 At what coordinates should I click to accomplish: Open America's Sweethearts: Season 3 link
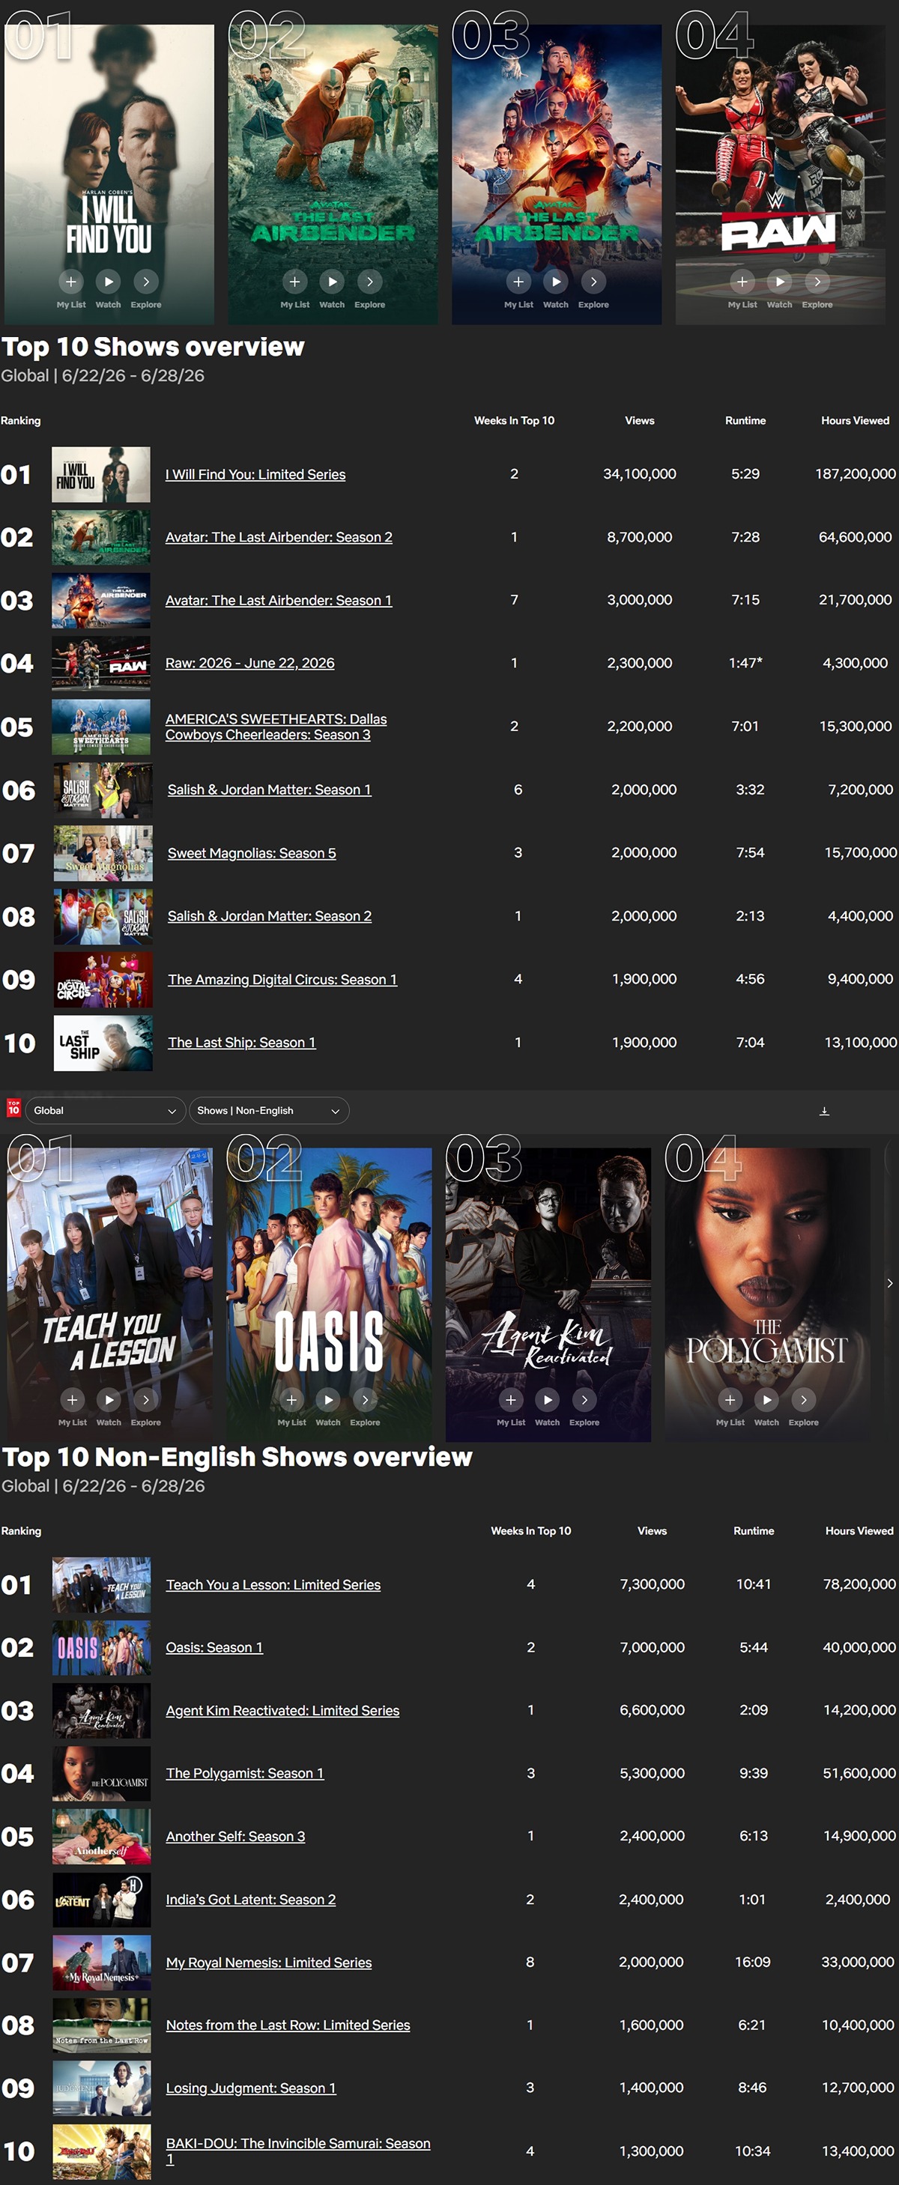click(276, 727)
